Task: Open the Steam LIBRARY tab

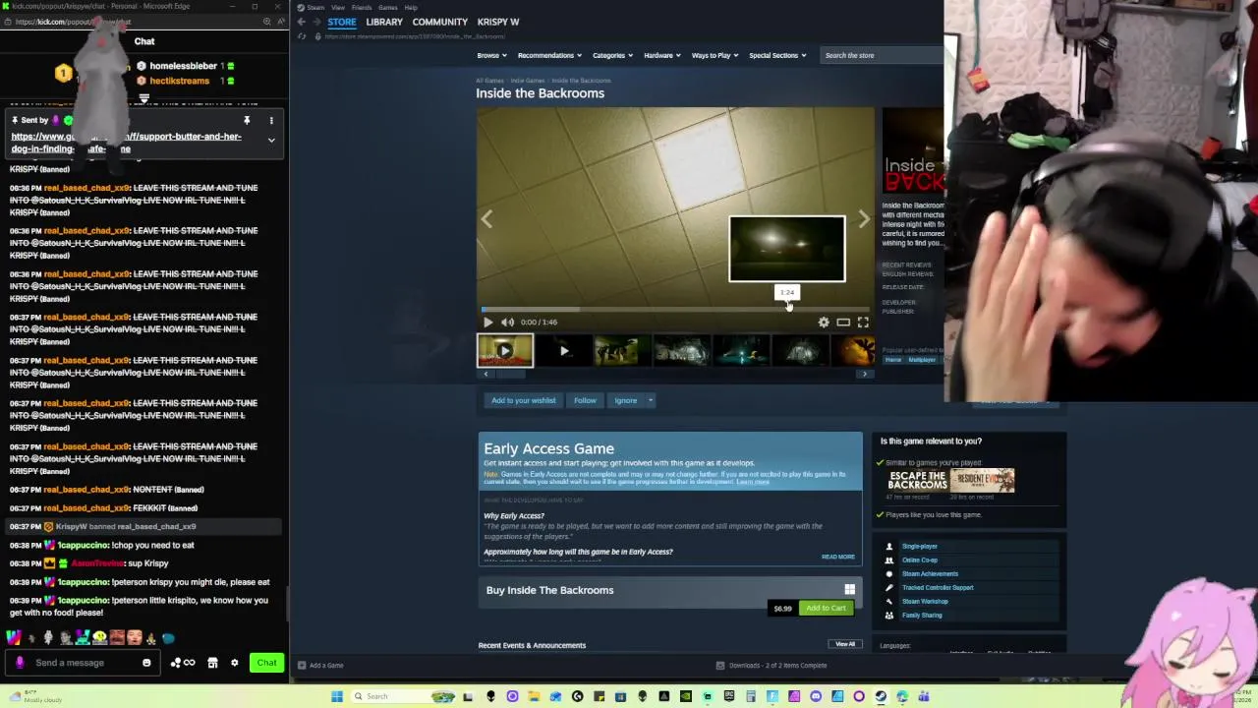Action: 384,22
